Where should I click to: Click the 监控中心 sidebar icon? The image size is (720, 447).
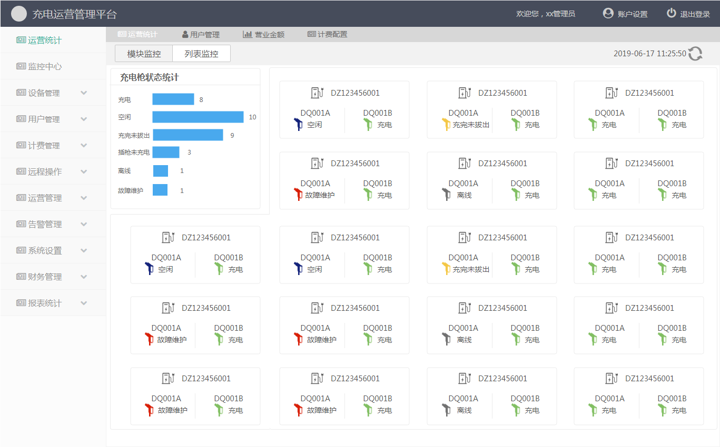click(x=21, y=66)
